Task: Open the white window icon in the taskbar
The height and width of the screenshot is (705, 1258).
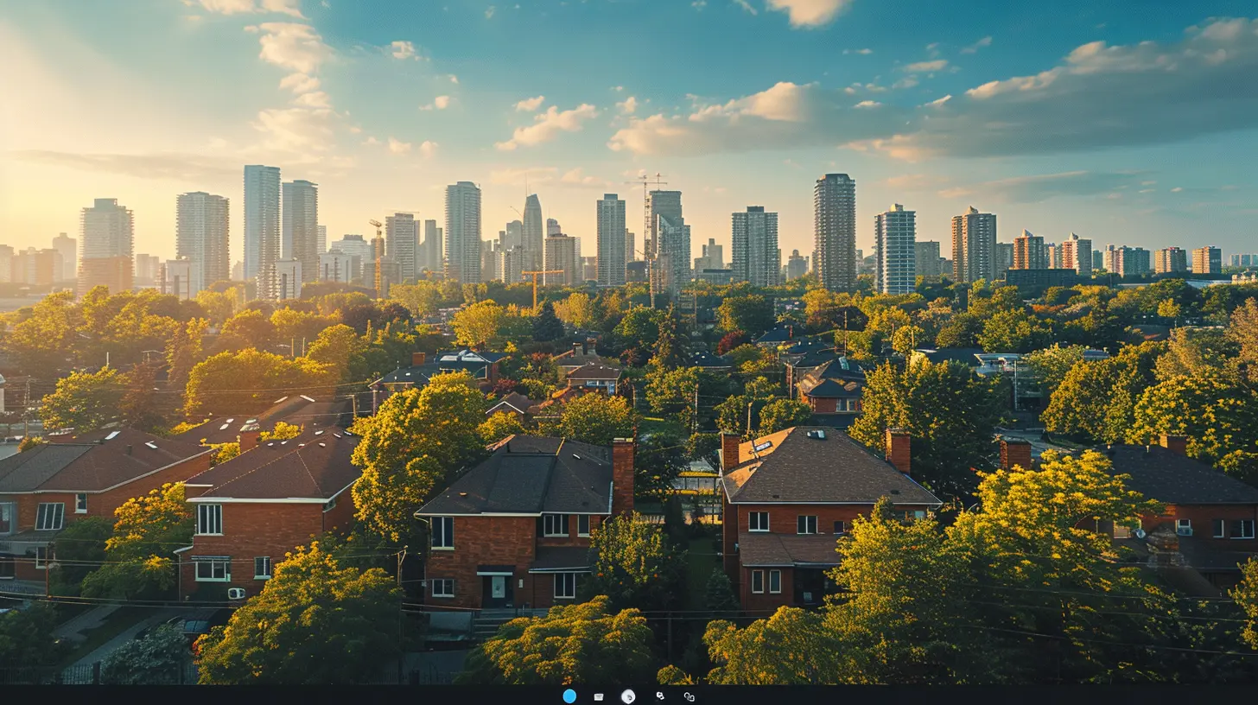Action: (598, 696)
